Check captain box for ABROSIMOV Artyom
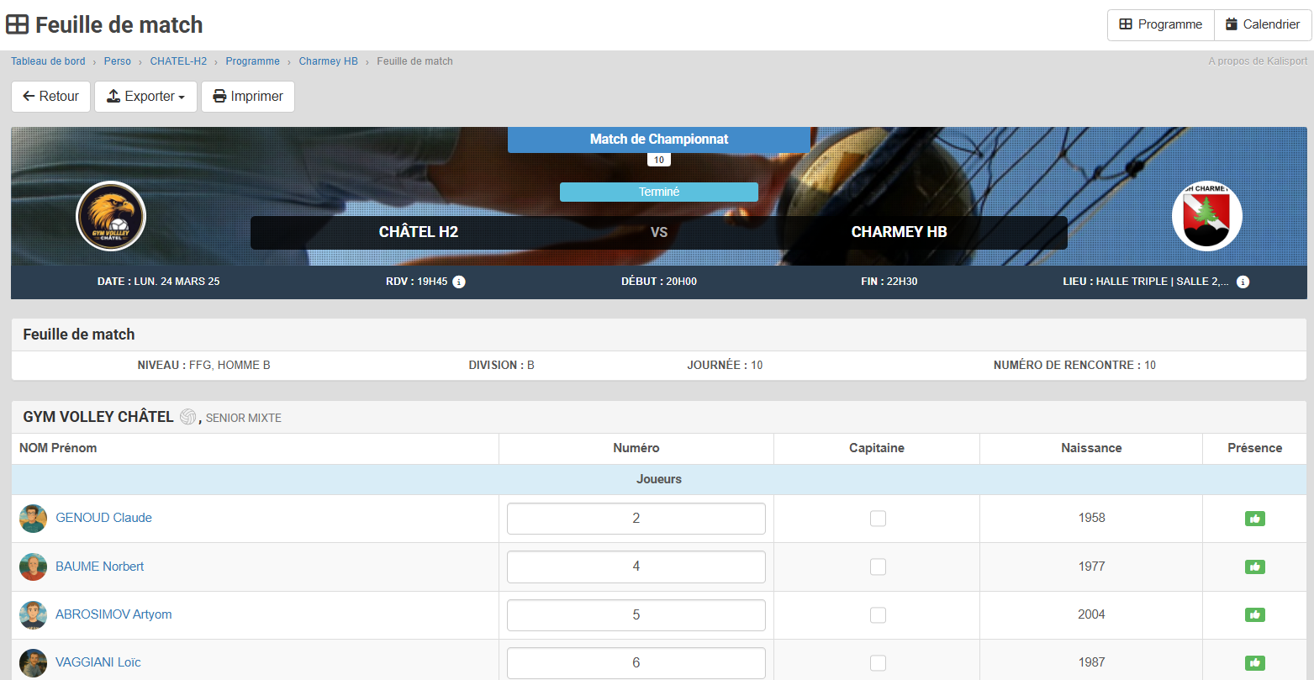The image size is (1314, 680). tap(878, 615)
